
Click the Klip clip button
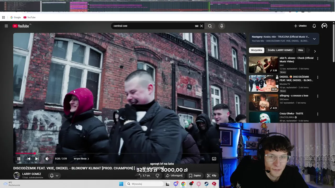tap(211, 175)
